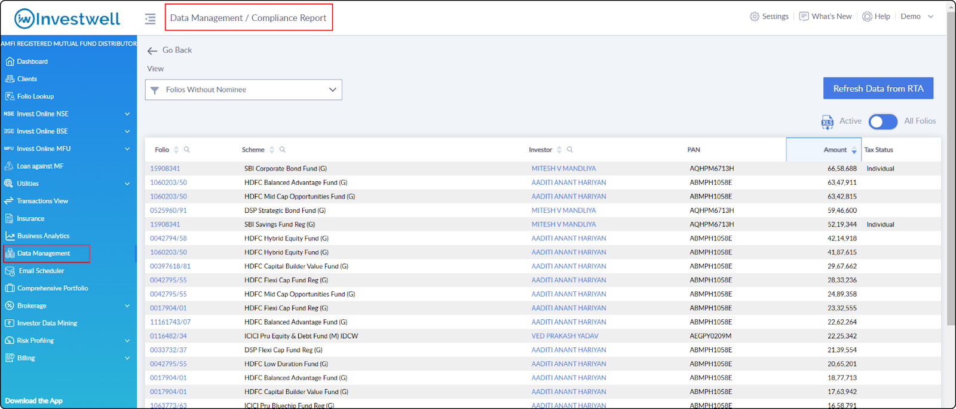
Task: Open folio 0116482/34 link
Action: (x=168, y=336)
